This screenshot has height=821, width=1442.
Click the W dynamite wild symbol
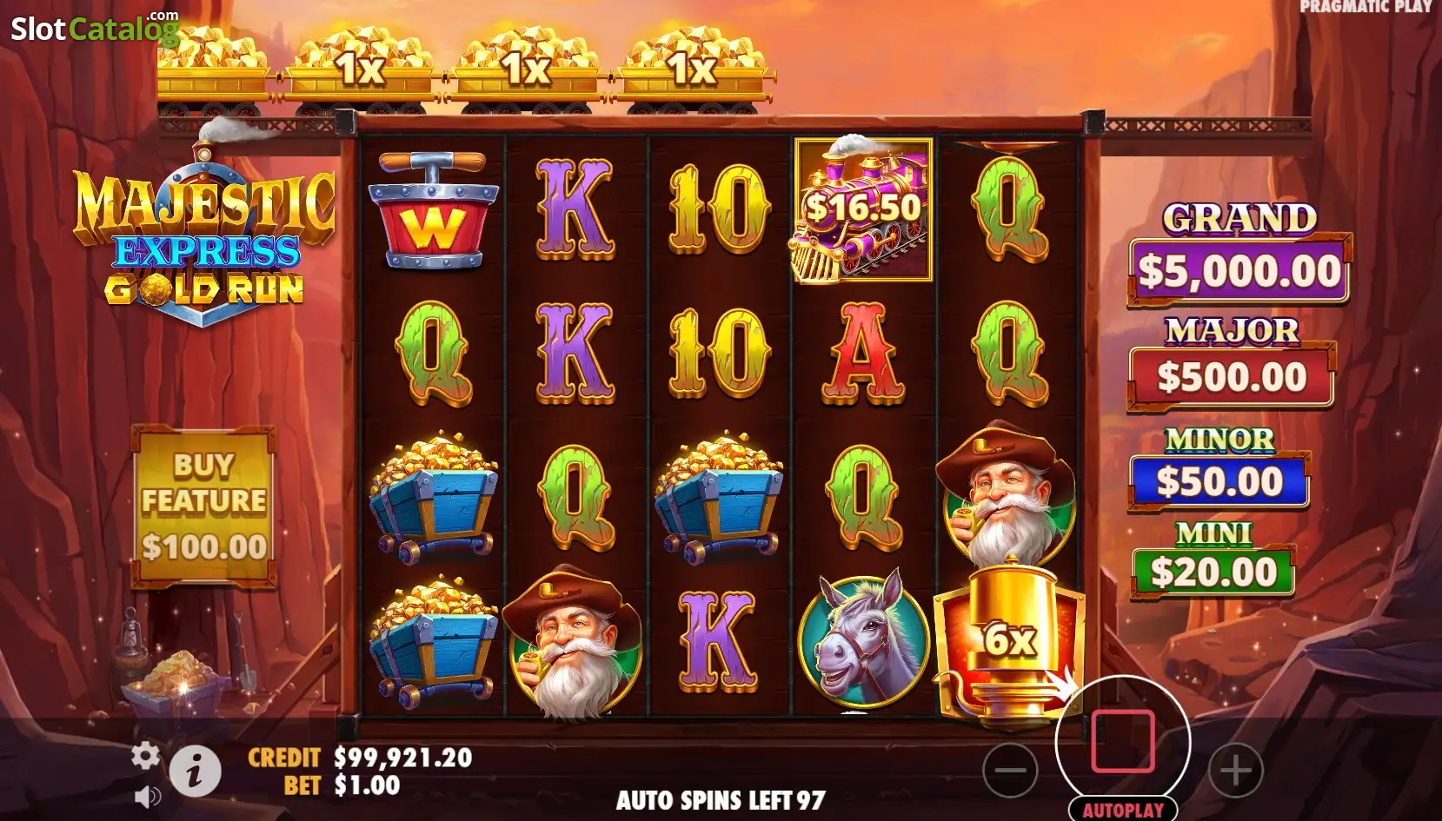click(x=433, y=211)
